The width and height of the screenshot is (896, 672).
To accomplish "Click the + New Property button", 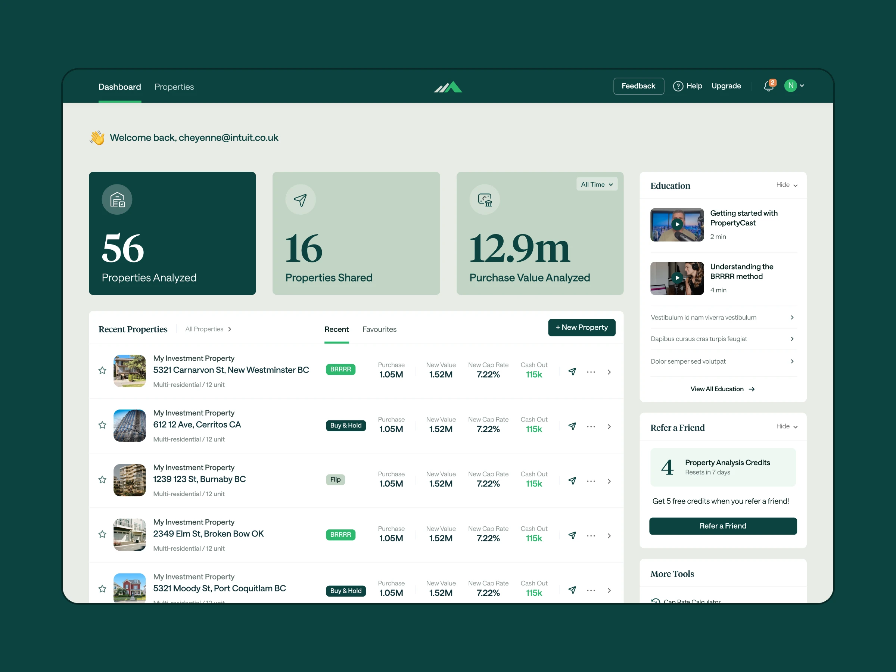I will pos(581,327).
